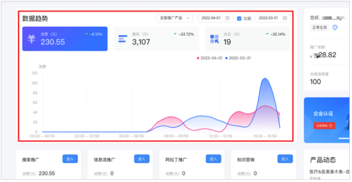The image size is (352, 182).
Task: Enter 搜索推广 with its 进入 button
Action: 70,159
